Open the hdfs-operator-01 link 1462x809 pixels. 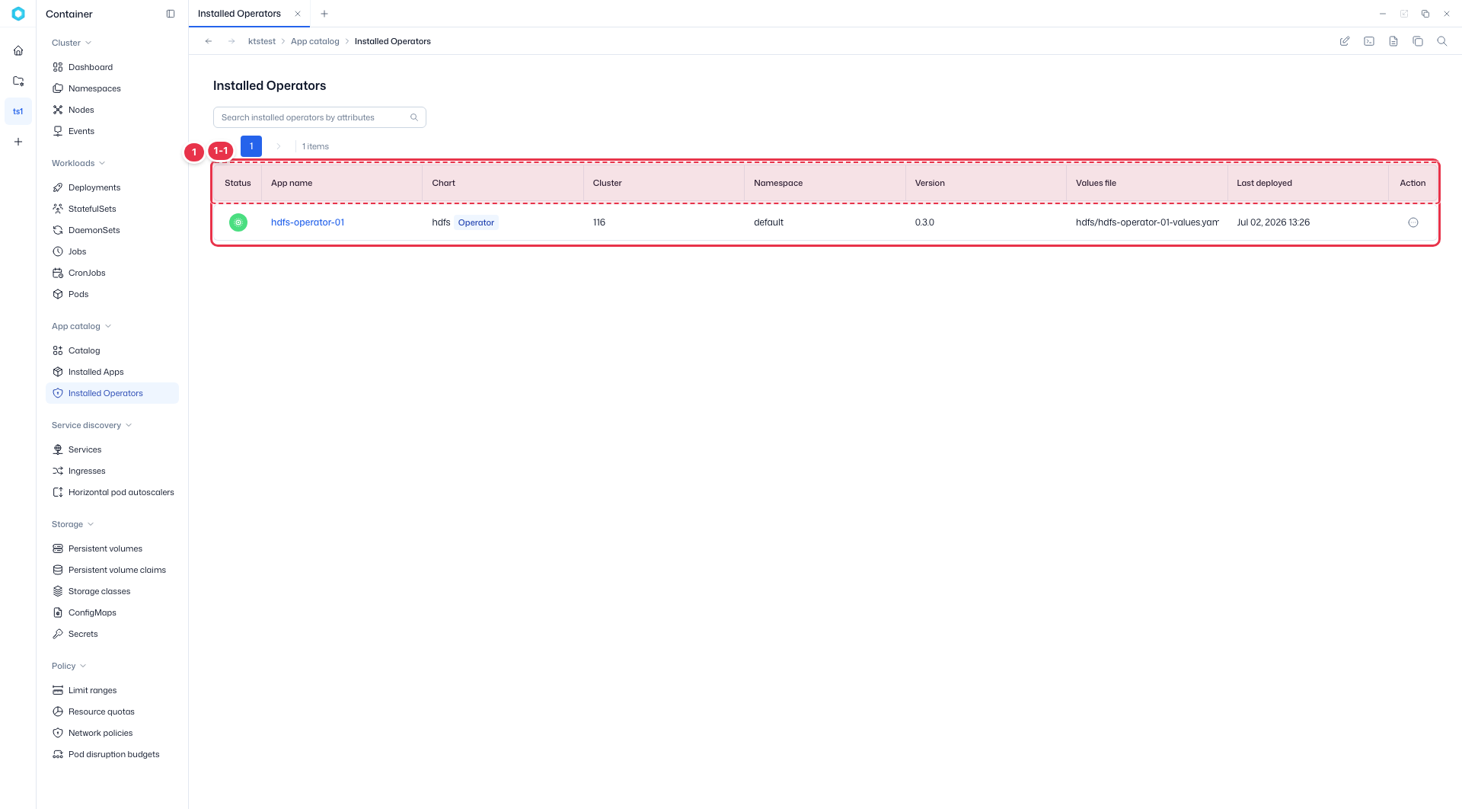[308, 222]
